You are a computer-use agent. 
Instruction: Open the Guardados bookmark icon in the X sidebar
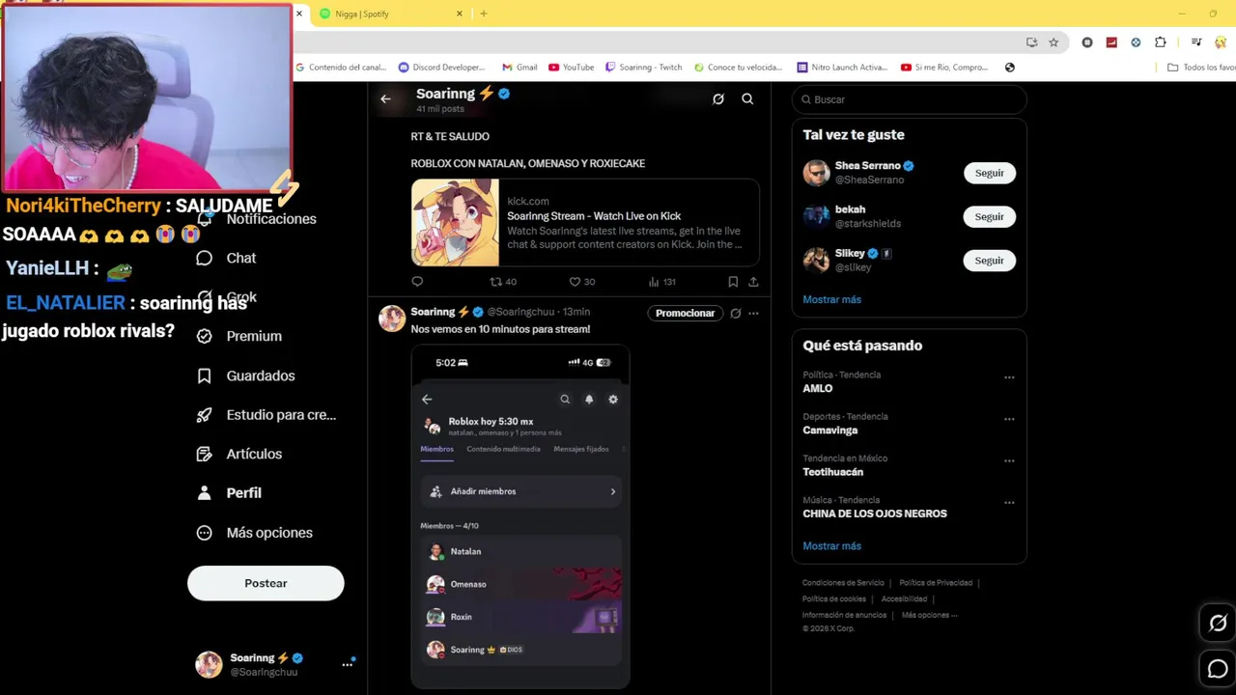204,375
